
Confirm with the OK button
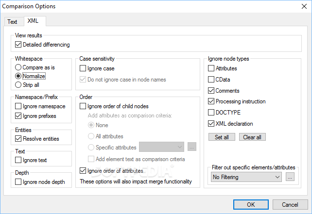pyautogui.click(x=251, y=204)
